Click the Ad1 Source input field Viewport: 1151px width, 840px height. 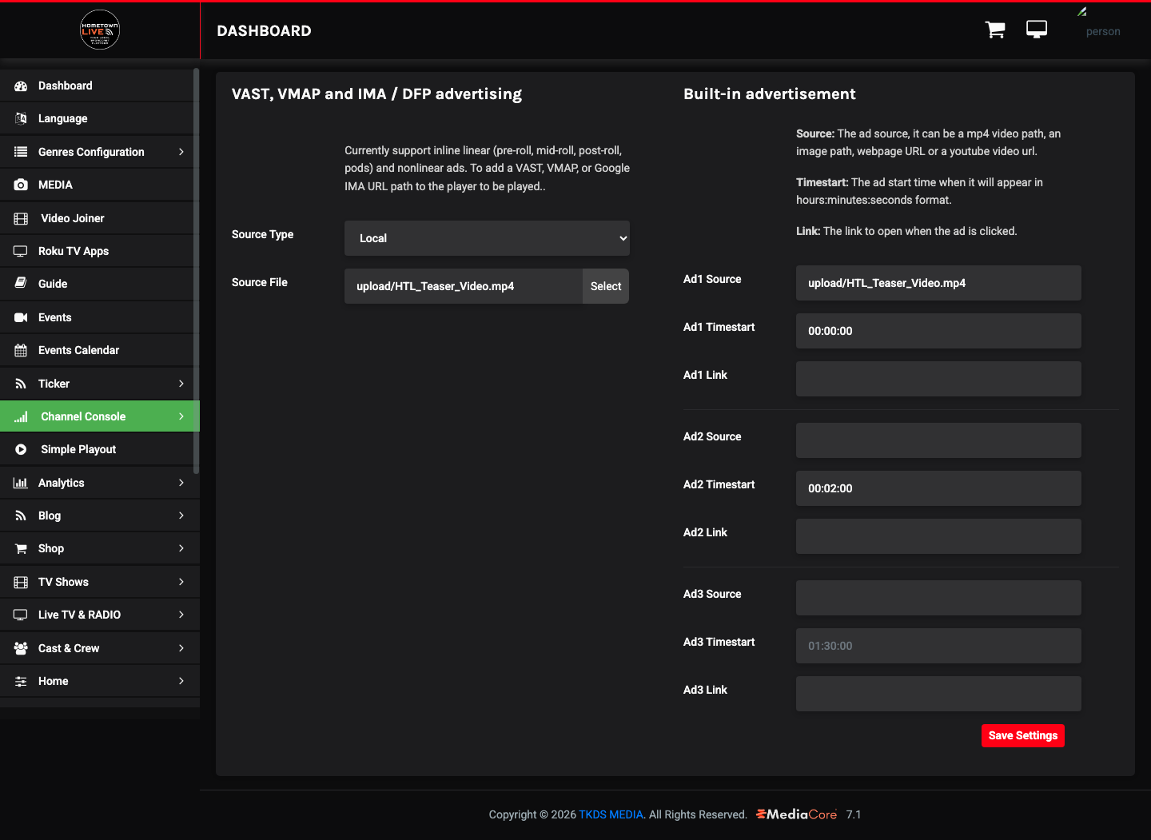tap(938, 283)
